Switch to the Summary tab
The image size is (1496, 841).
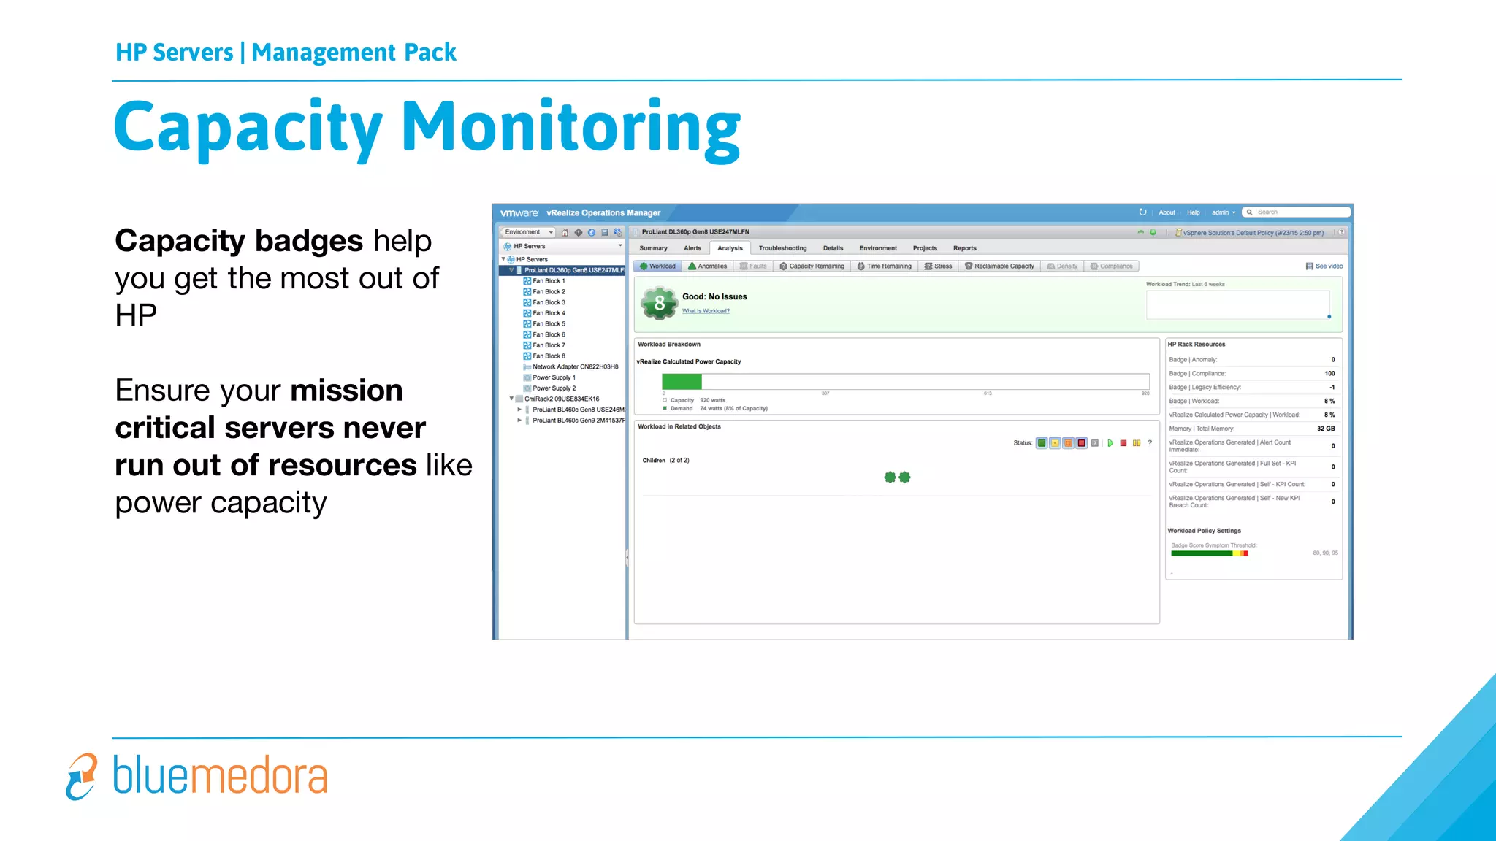point(654,248)
